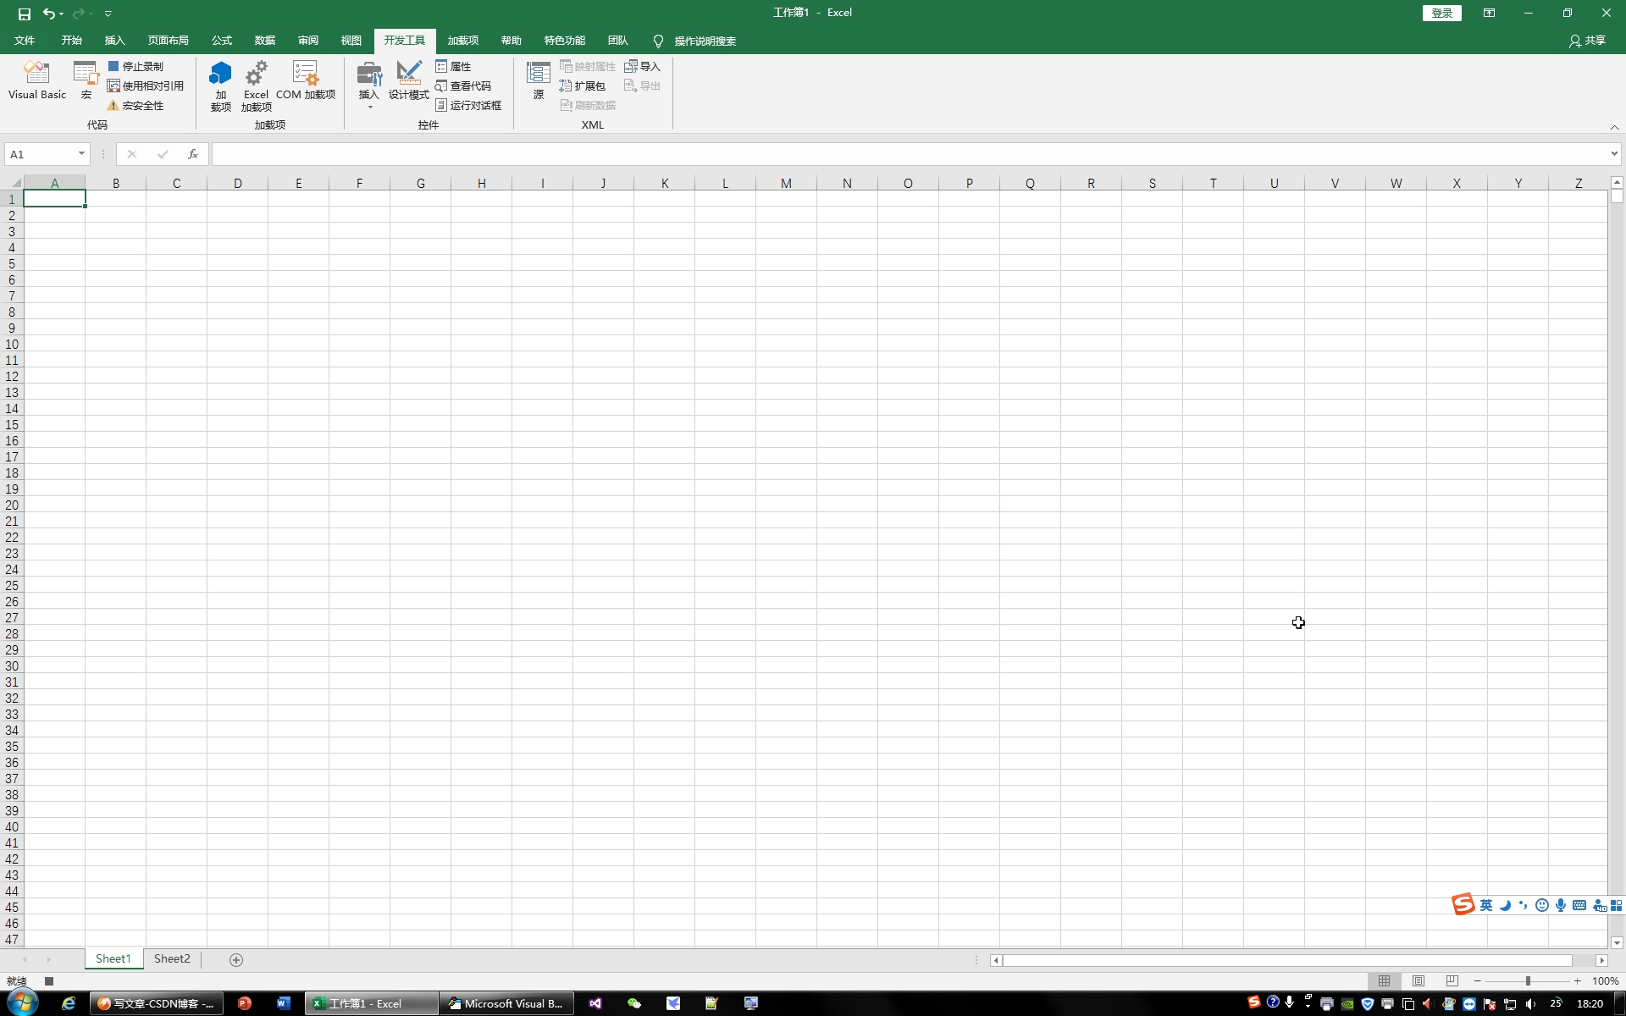Click the 宏安全性 warning icon

[113, 106]
